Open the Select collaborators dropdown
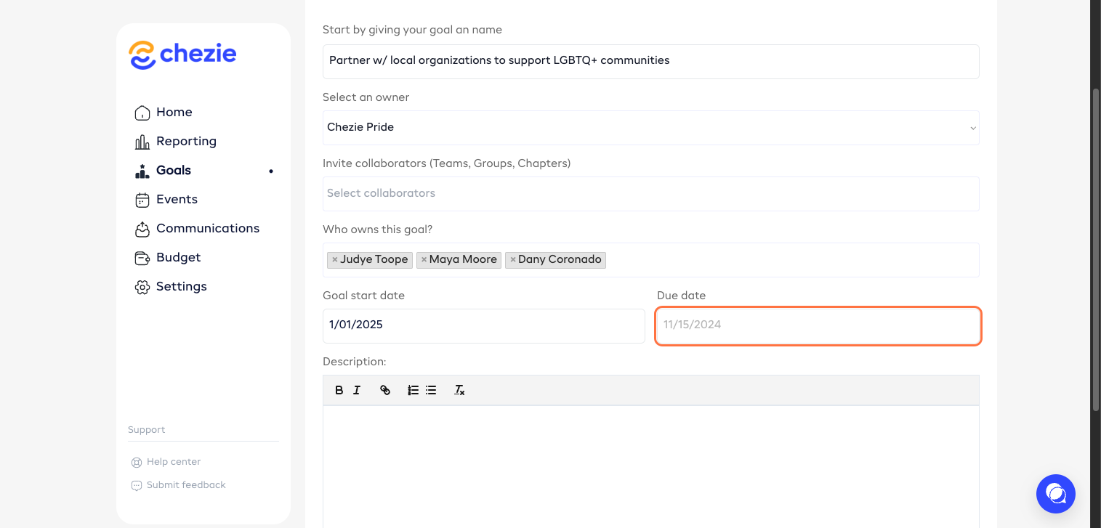Screen dimensions: 1101x528 (650, 194)
